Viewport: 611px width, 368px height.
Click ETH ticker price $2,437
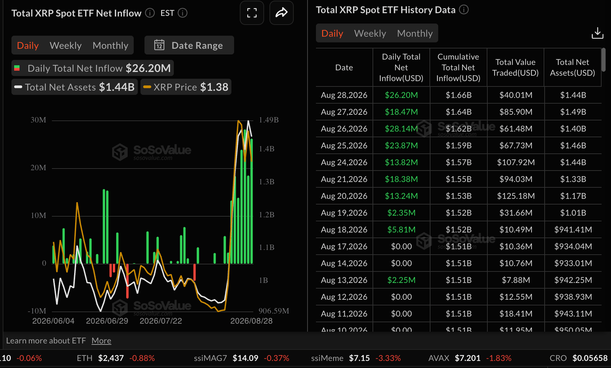(x=111, y=358)
